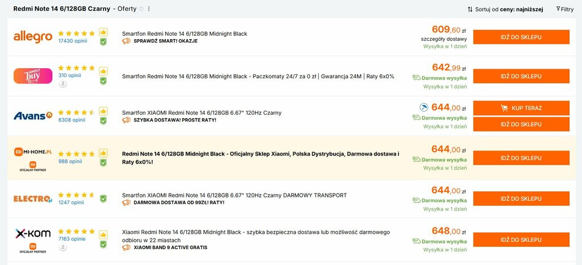Click the 642,99 zł price
The image size is (582, 265).
coord(449,68)
